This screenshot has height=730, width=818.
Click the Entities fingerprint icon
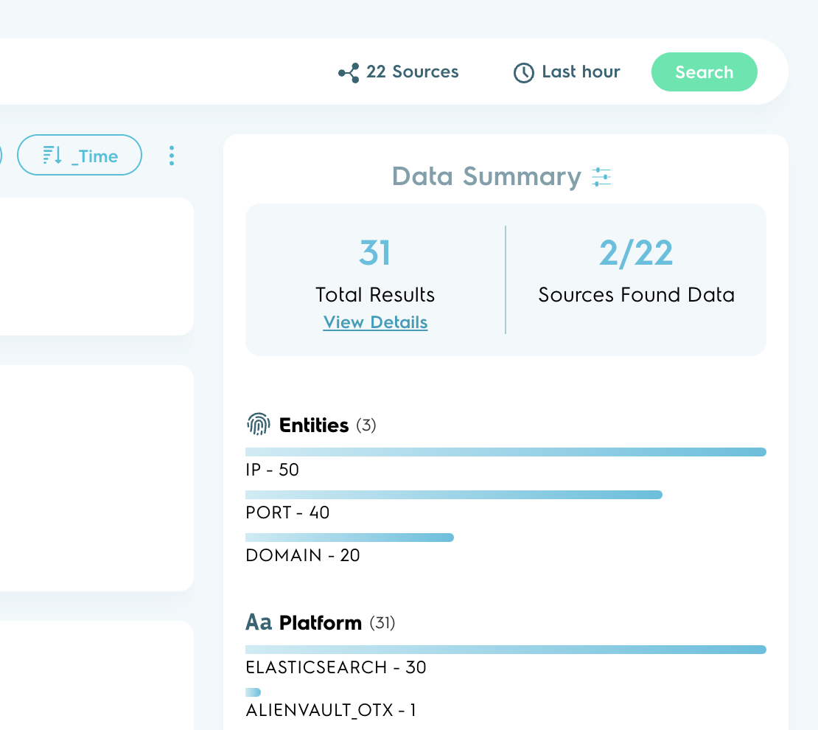(258, 424)
